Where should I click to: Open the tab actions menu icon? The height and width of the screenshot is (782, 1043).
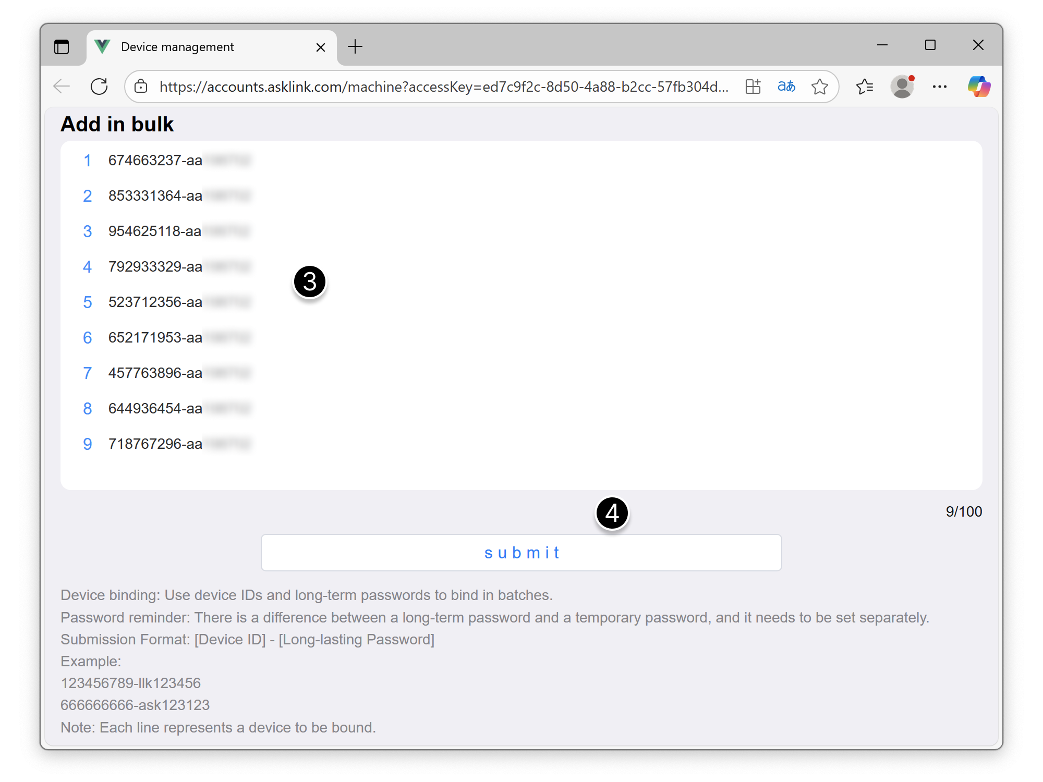[62, 47]
